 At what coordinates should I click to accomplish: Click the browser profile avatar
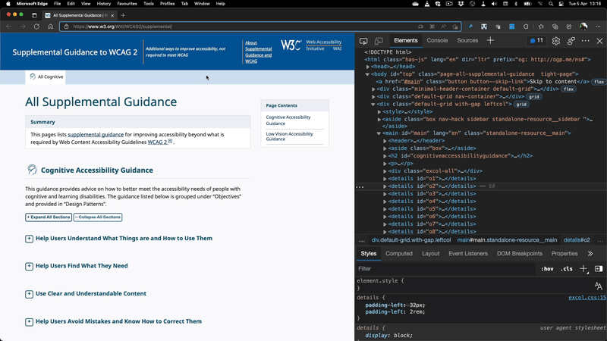(x=583, y=27)
